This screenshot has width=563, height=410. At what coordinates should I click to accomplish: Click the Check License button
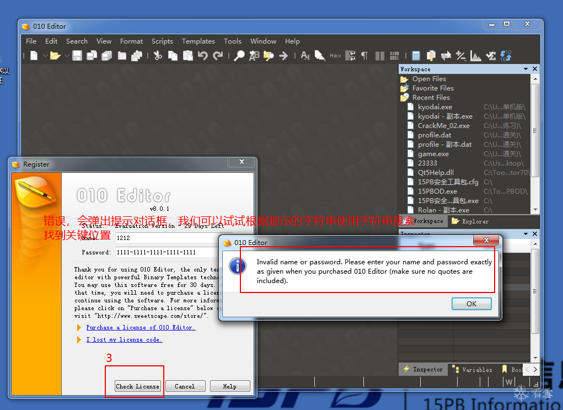click(x=137, y=386)
